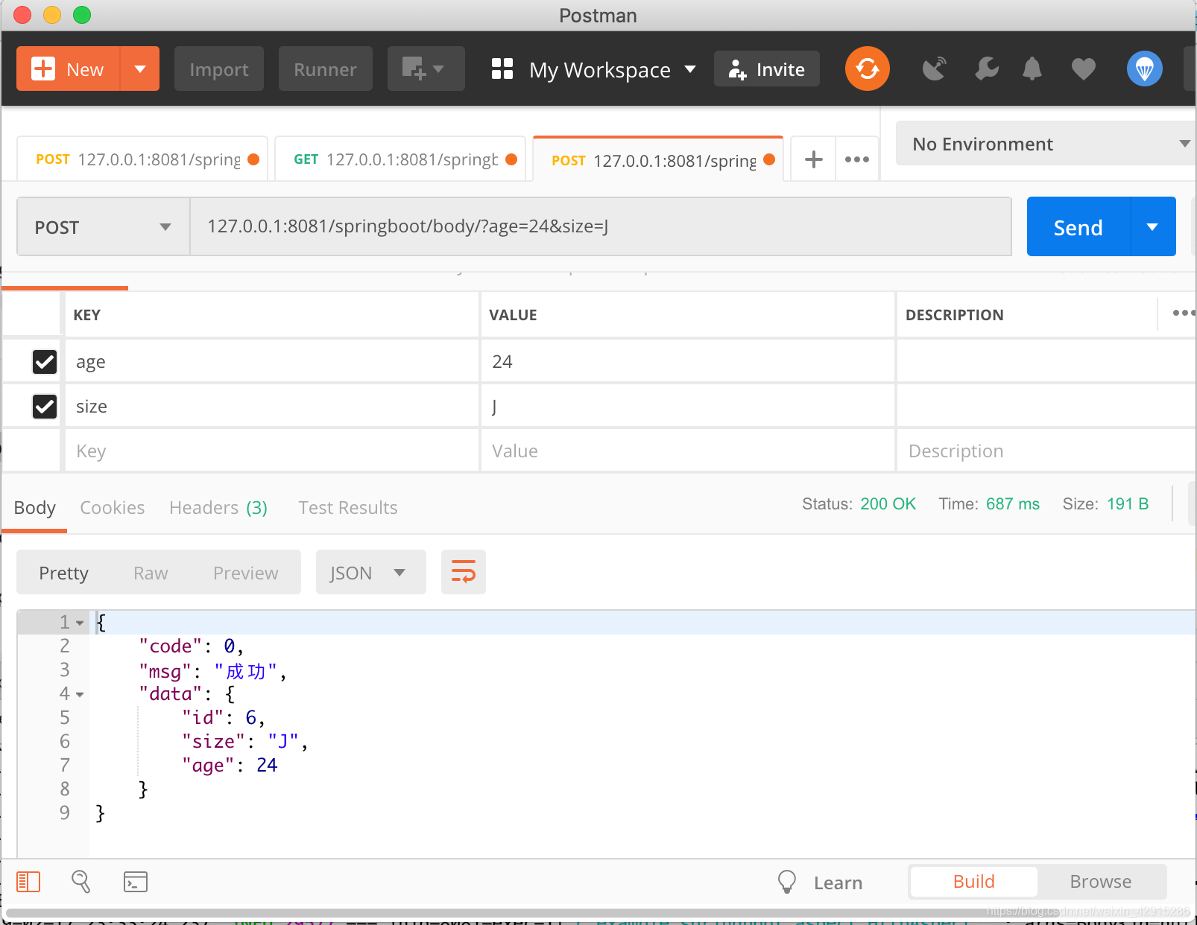
Task: Add a new request tab
Action: [814, 159]
